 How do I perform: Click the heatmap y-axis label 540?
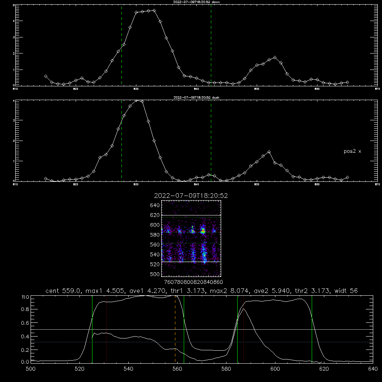(155, 254)
